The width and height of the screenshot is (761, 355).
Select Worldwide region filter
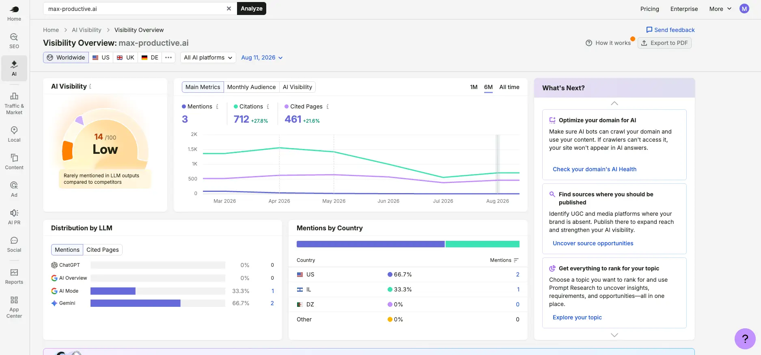tap(66, 57)
